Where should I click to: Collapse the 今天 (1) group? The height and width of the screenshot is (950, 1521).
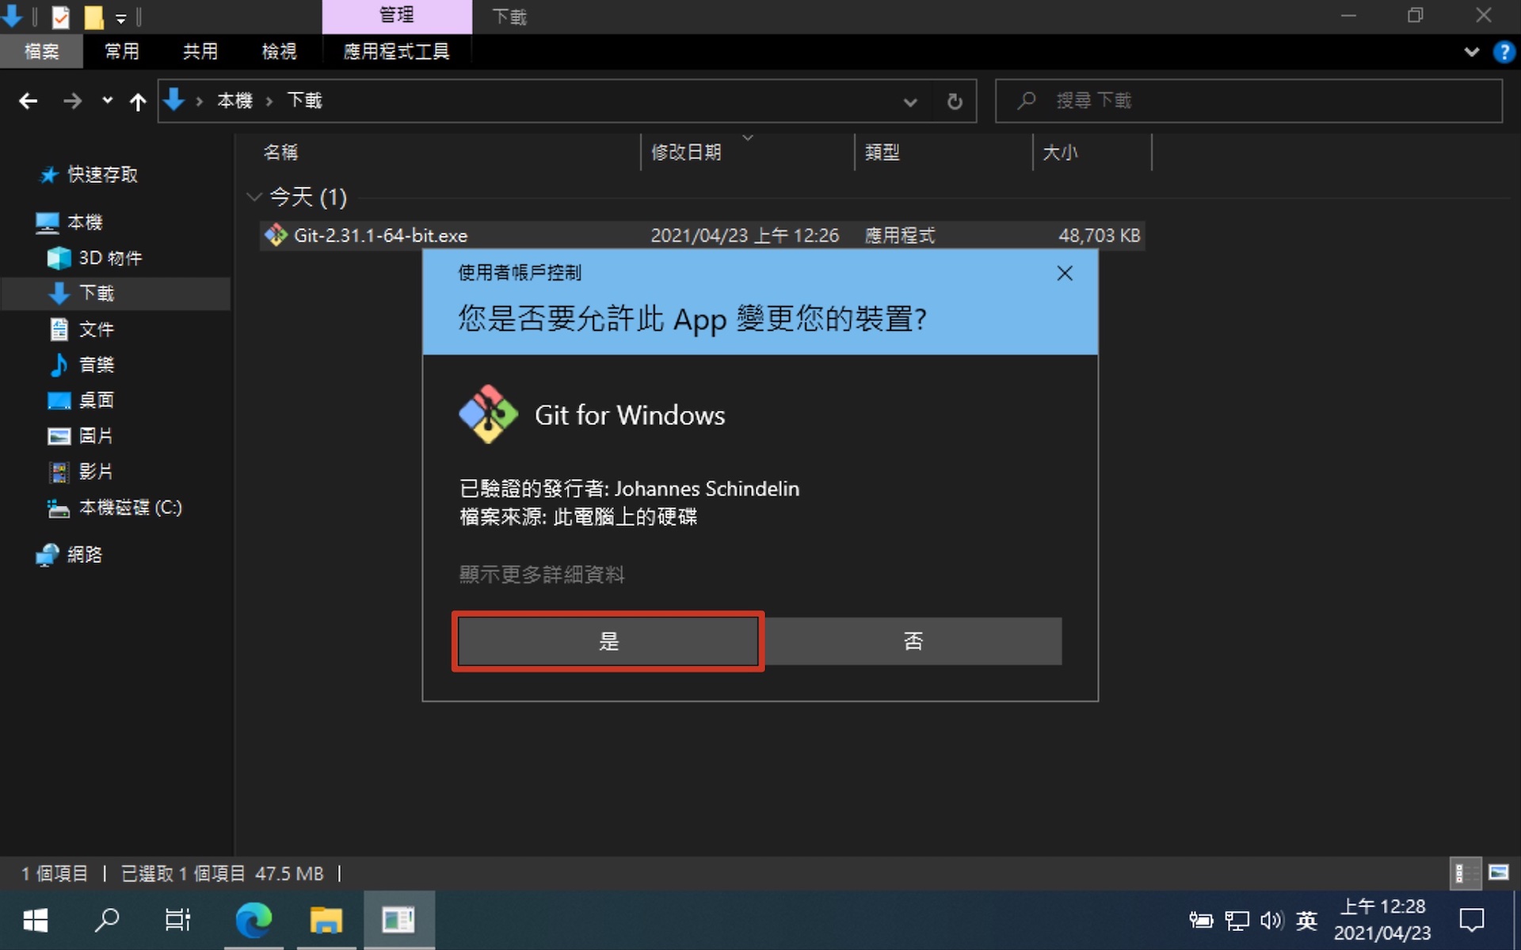coord(253,196)
